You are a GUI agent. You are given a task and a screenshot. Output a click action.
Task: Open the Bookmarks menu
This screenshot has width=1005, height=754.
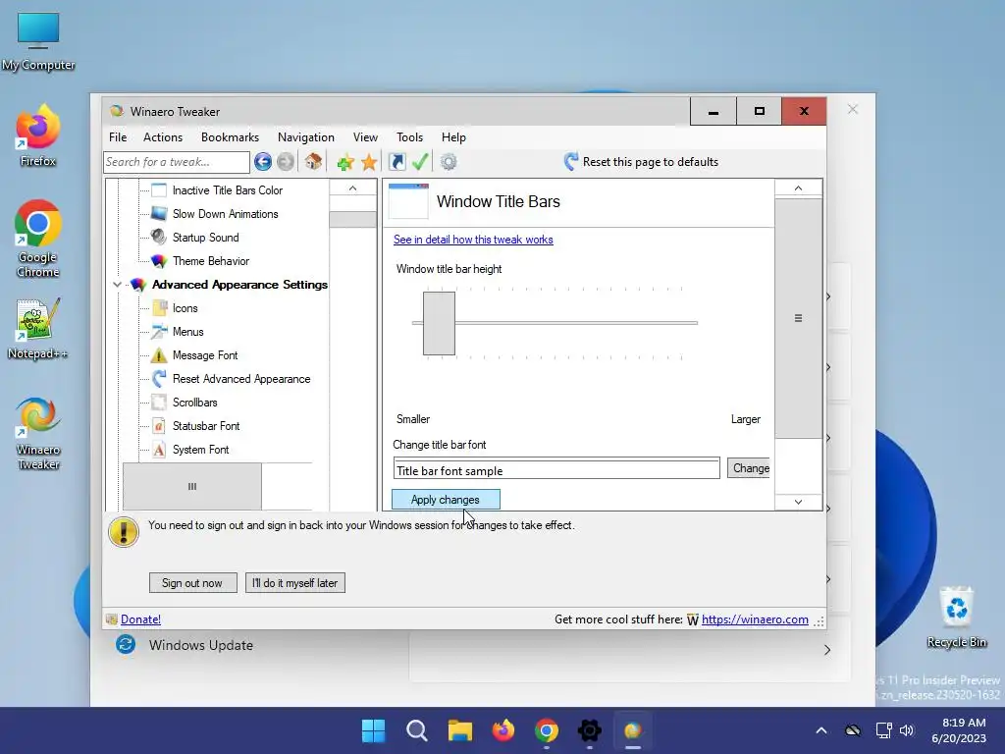coord(230,137)
